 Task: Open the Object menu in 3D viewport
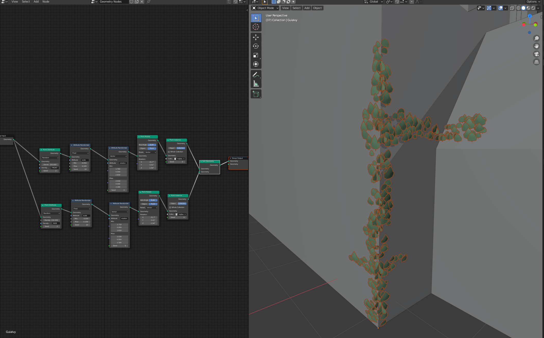317,8
